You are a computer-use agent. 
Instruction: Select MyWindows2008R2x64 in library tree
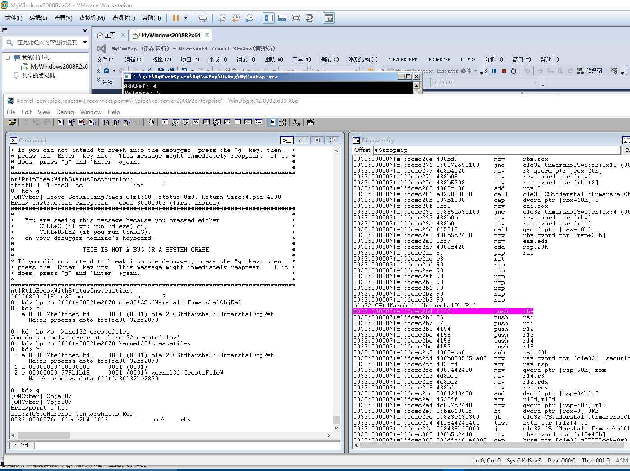click(x=59, y=67)
